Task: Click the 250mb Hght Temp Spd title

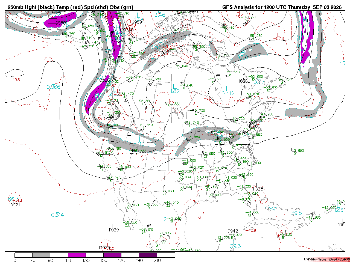Action: click(71, 7)
